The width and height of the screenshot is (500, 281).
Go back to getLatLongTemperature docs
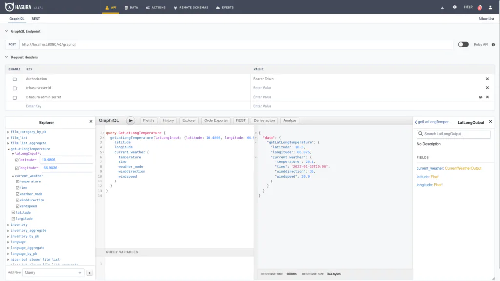click(x=433, y=122)
